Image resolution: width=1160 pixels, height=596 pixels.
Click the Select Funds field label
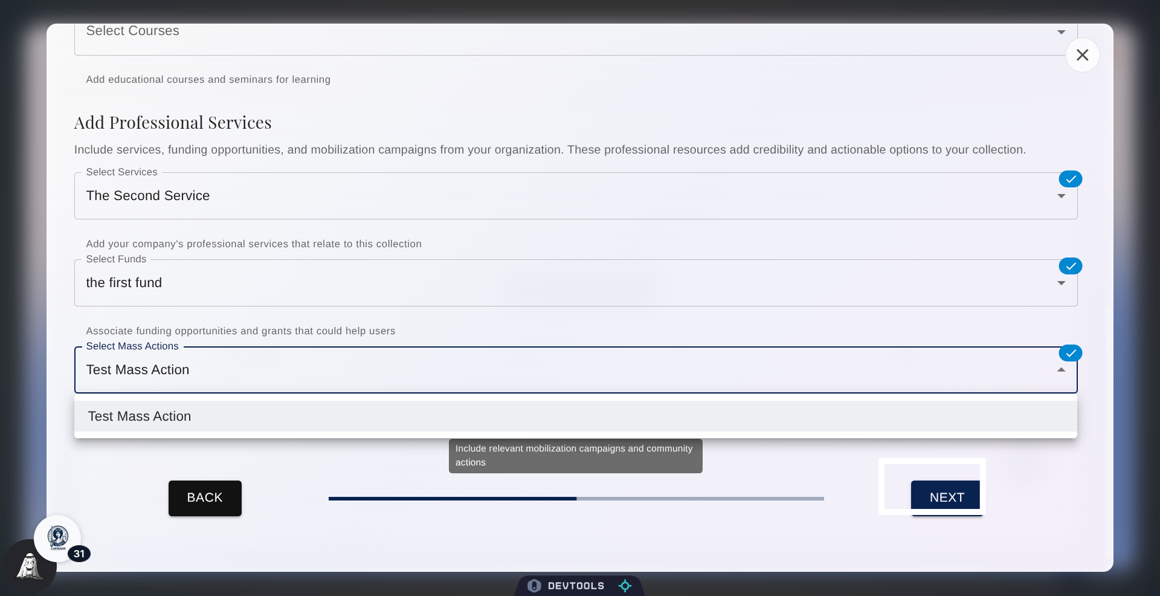pos(116,259)
